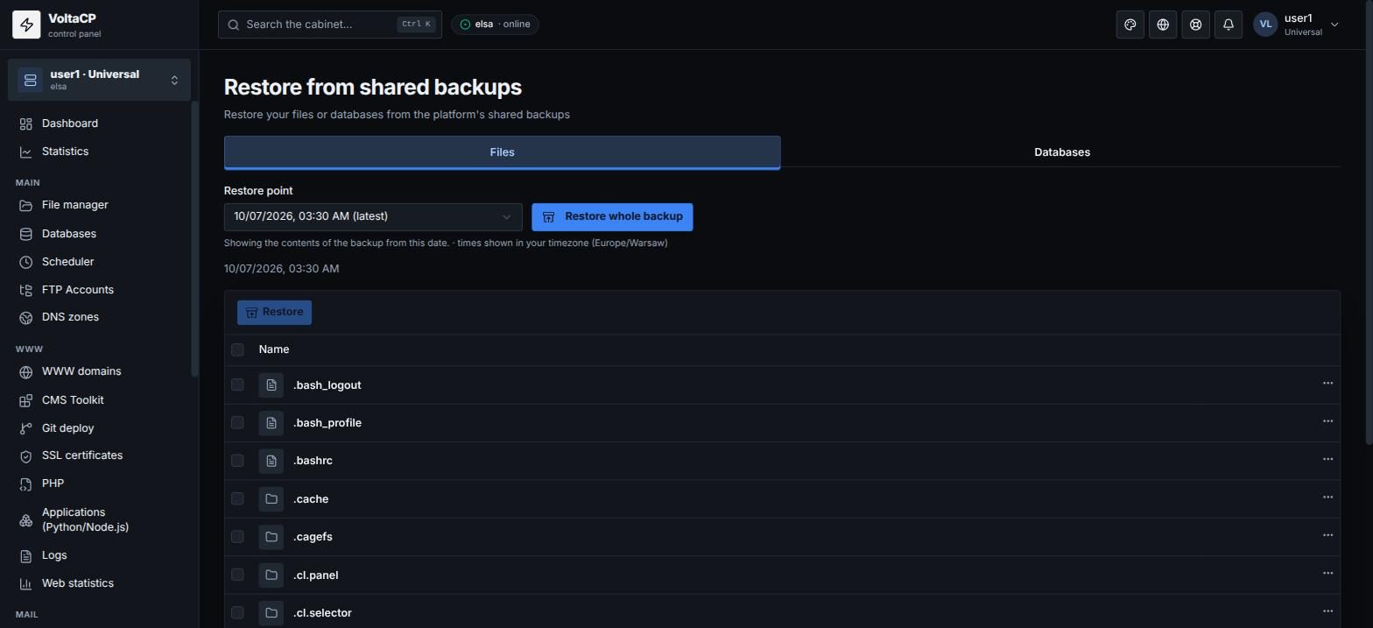The image size is (1373, 628).
Task: Check the .cagefs row checkbox
Action: [x=237, y=537]
